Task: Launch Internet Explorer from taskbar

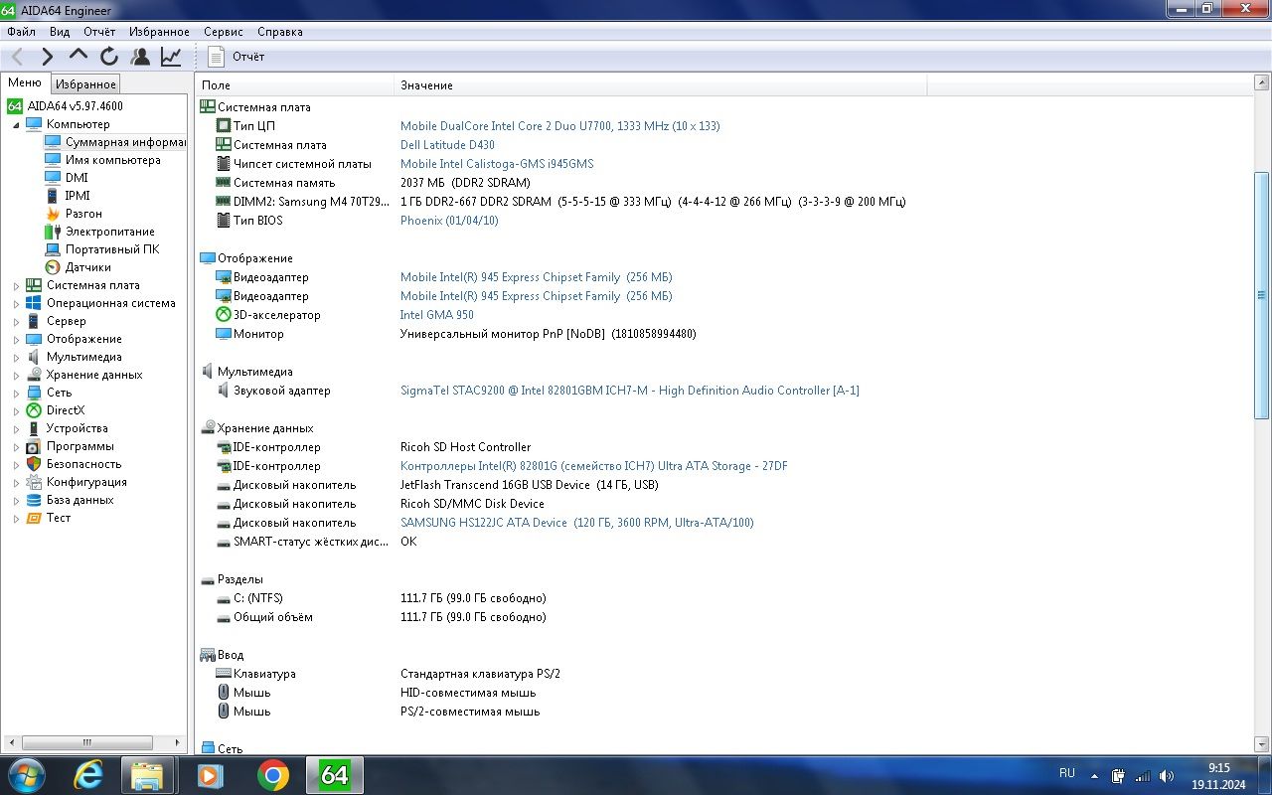Action: [x=88, y=775]
